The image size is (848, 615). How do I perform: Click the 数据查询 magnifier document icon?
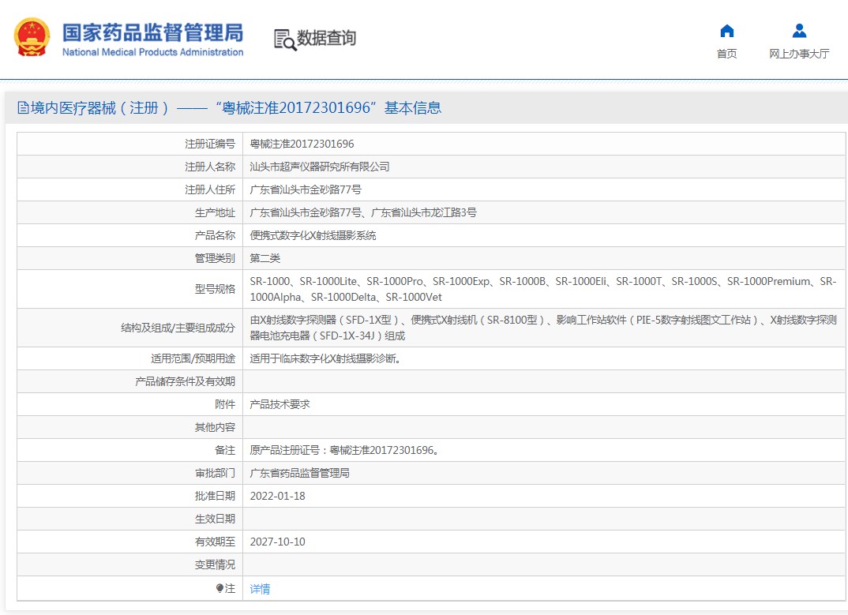click(x=284, y=39)
